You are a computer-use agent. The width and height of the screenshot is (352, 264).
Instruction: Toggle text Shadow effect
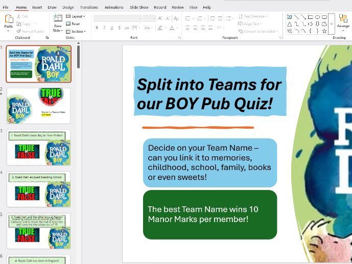(119, 28)
